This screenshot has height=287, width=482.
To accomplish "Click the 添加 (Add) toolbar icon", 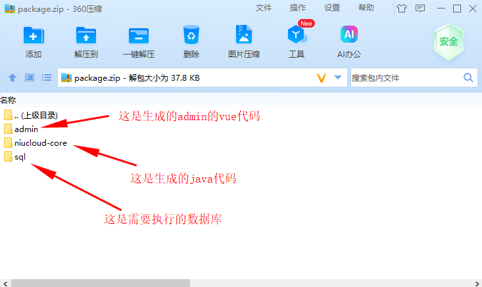I will point(34,35).
